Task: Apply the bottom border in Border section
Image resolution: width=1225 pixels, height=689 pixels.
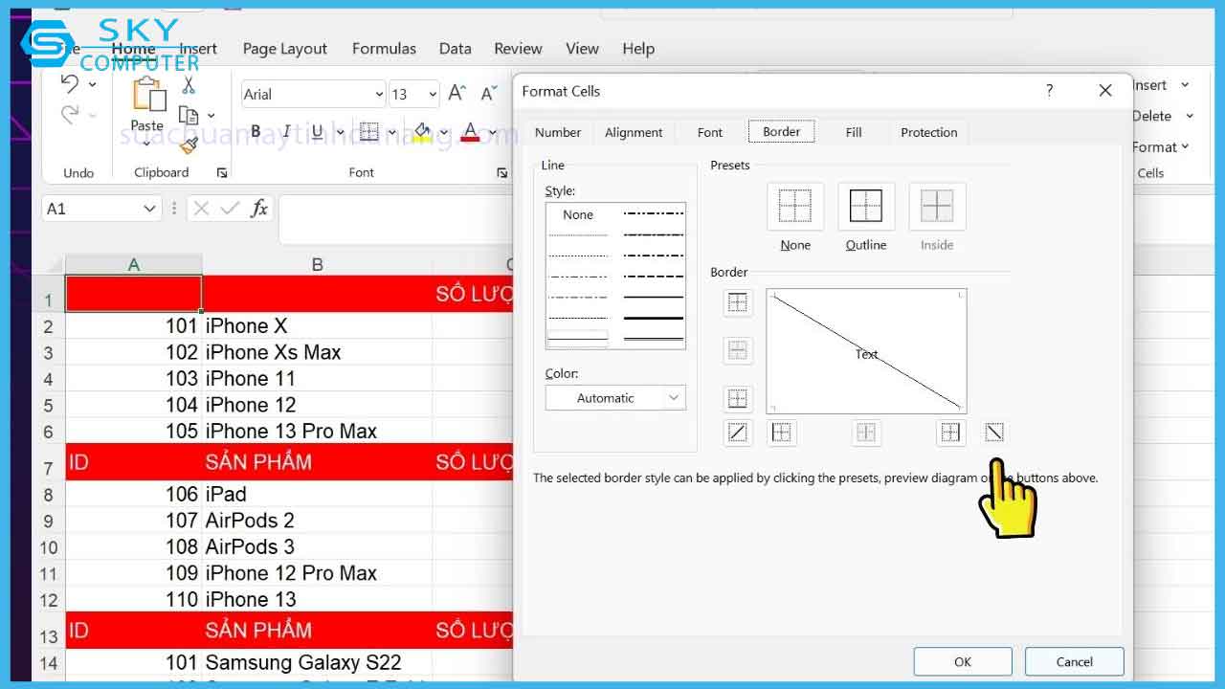Action: tap(738, 398)
